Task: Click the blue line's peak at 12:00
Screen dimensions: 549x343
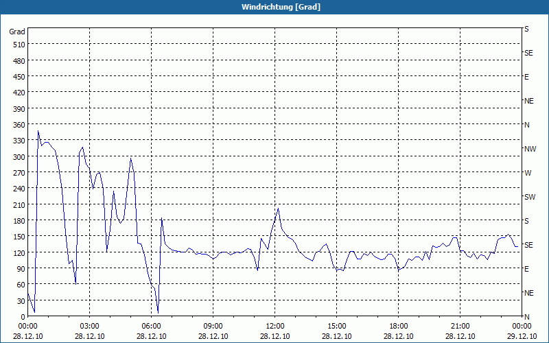Action: (278, 209)
